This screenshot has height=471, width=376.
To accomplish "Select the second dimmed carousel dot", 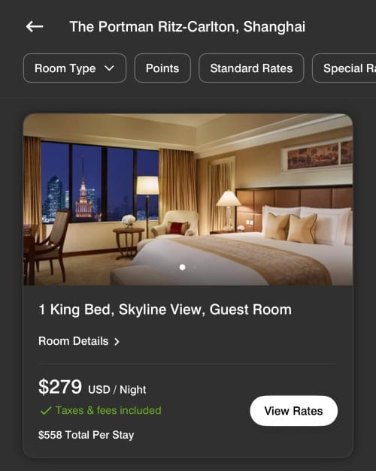I will 195,267.
